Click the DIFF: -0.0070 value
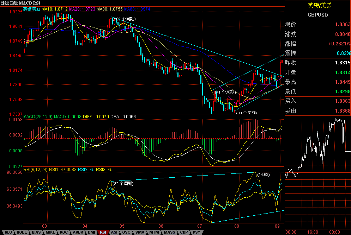The height and width of the screenshot is (235, 351). [96, 117]
